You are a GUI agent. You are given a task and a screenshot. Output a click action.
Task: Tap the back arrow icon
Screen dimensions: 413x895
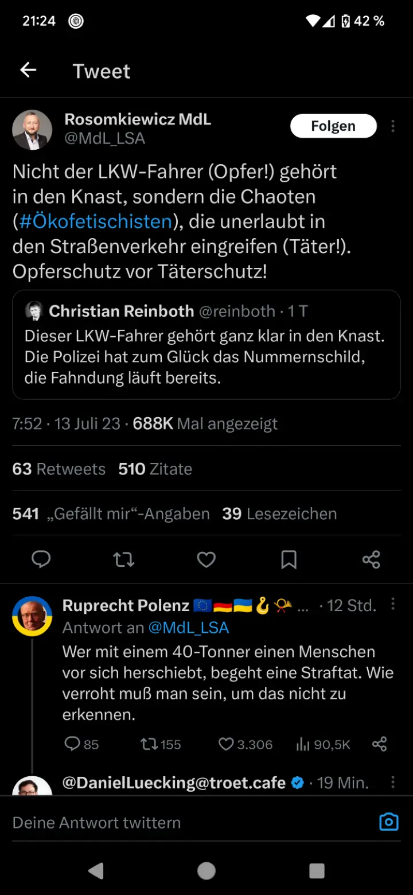point(28,71)
